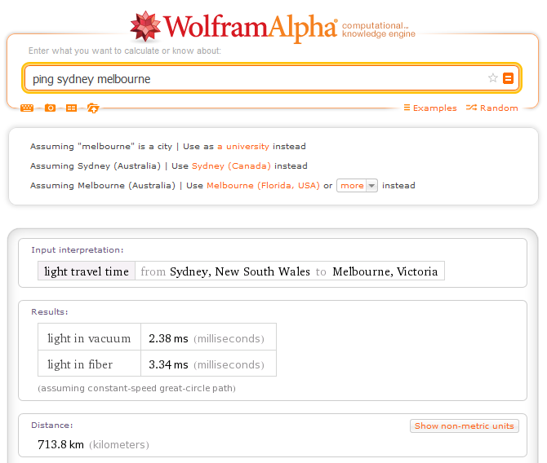Click the camera image input icon
This screenshot has height=463, width=547.
(50, 108)
